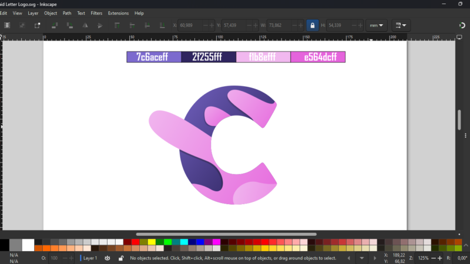Screen dimensions: 470x264
Task: Toggle Layer 1 lock in status bar
Action: [x=120, y=258]
